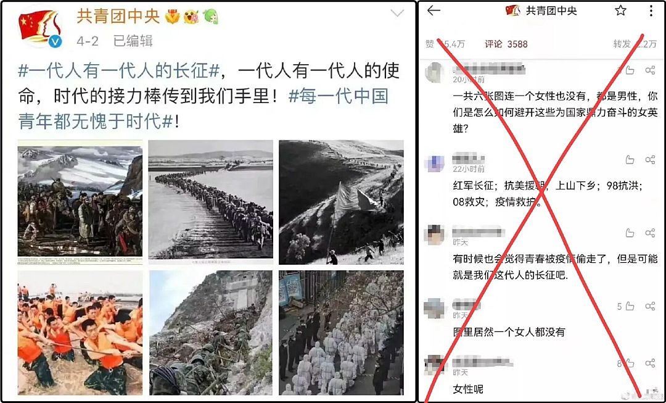Share the 图里居然一个女人都没有 comment
The width and height of the screenshot is (666, 403).
click(x=651, y=306)
